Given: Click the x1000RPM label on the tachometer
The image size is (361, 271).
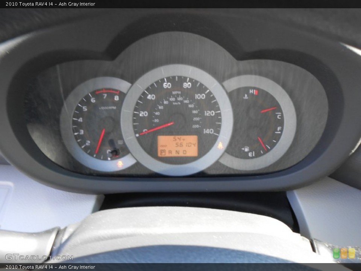Looking at the screenshot, I should [x=108, y=108].
